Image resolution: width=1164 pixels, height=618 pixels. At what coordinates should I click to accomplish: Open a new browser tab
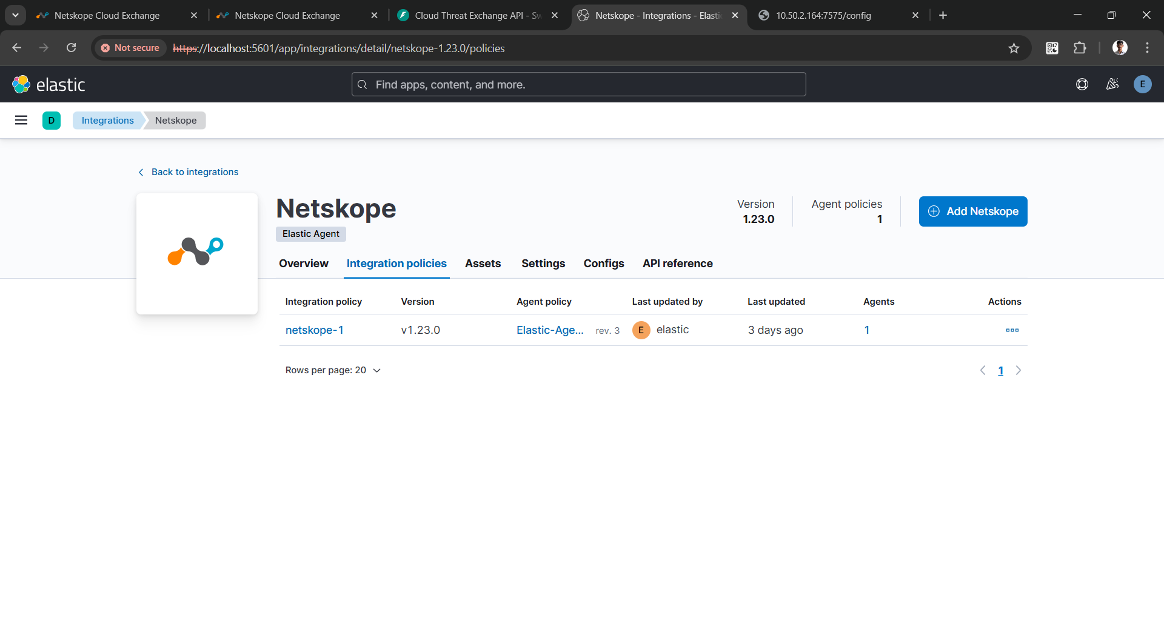(943, 15)
